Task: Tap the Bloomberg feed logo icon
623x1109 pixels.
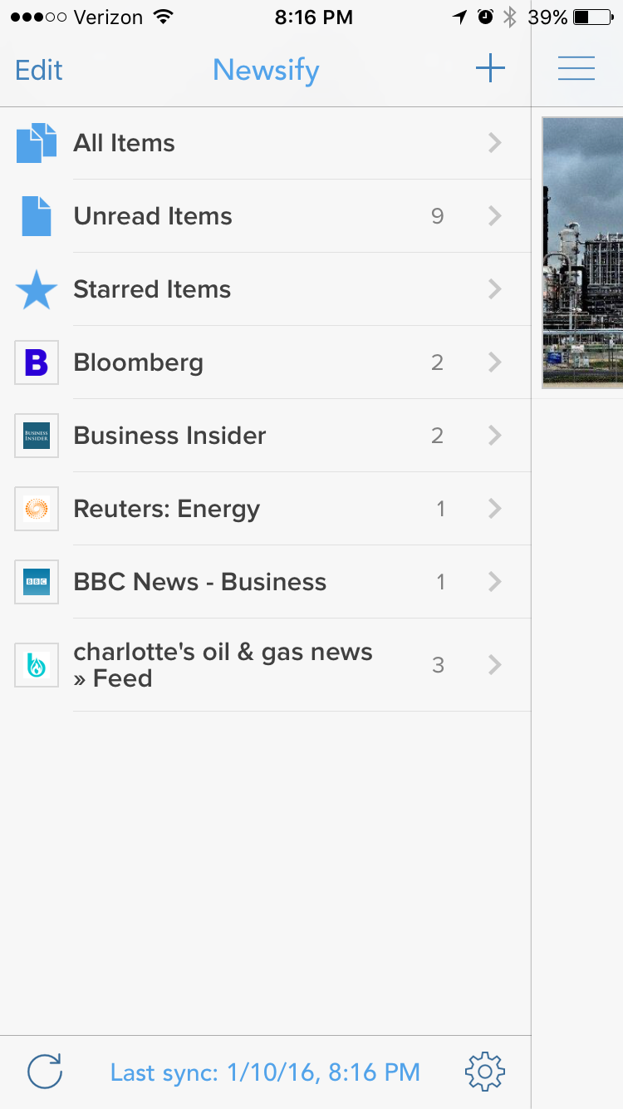Action: (37, 362)
